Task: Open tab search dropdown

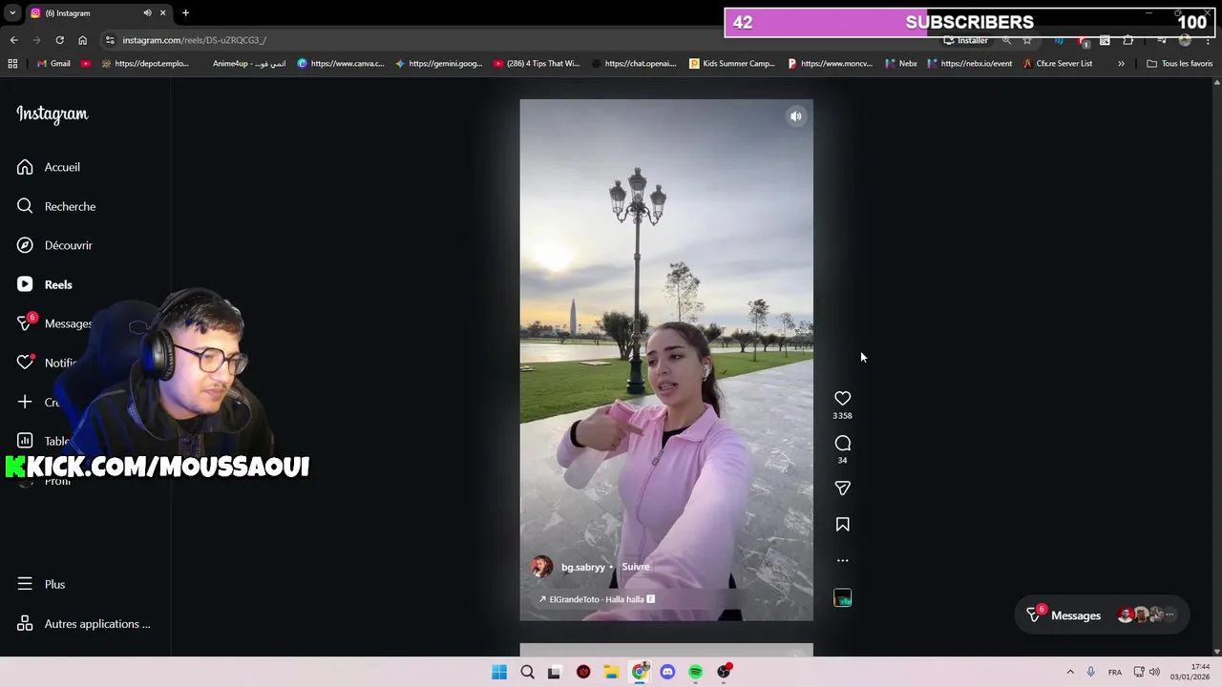Action: [12, 13]
